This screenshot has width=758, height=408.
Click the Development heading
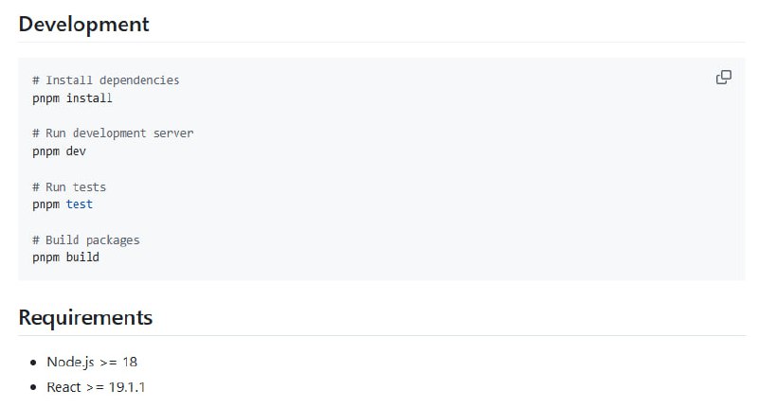tap(84, 25)
